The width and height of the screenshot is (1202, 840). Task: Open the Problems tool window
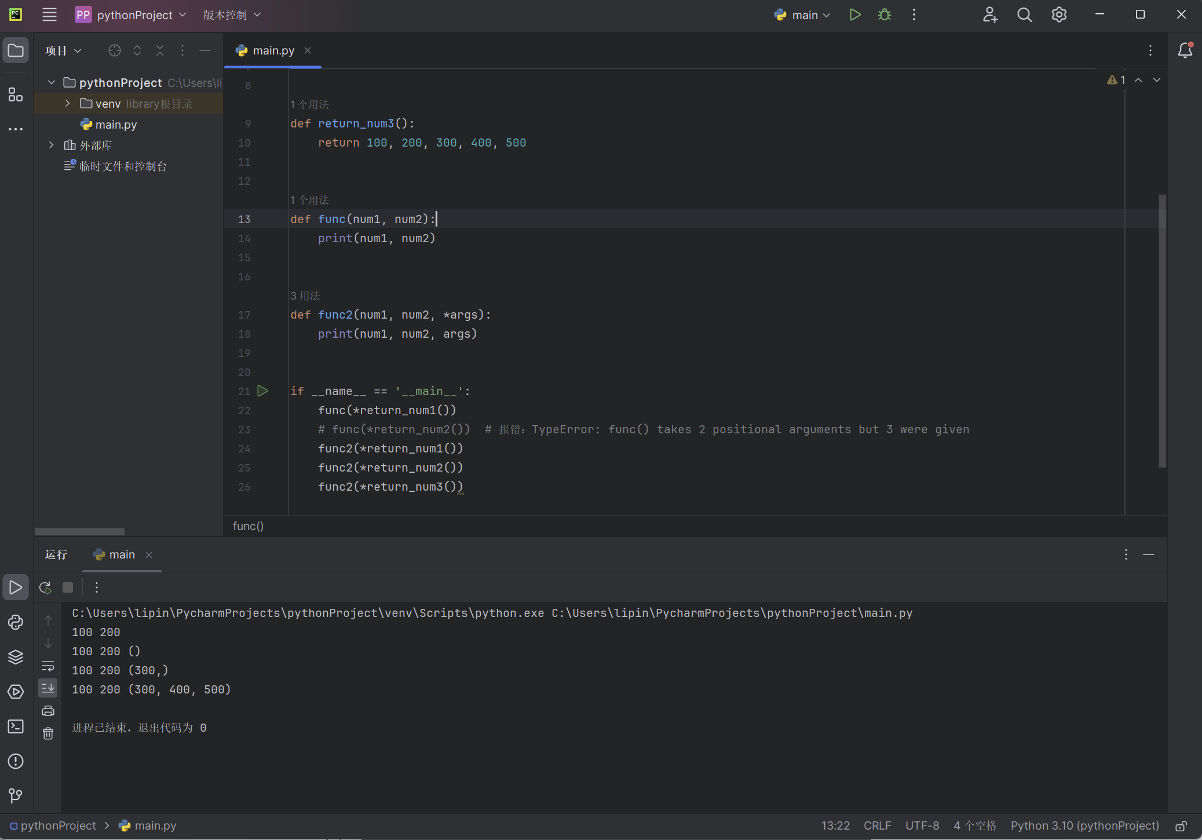pos(16,761)
